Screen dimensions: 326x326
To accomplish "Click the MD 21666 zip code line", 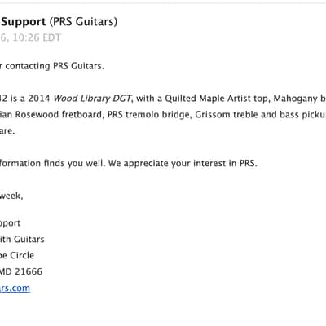I will (x=21, y=271).
